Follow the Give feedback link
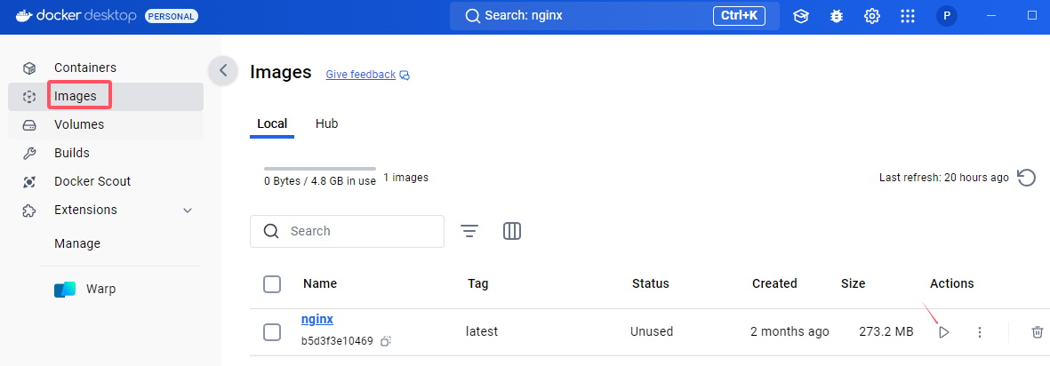The image size is (1050, 366). pos(360,75)
